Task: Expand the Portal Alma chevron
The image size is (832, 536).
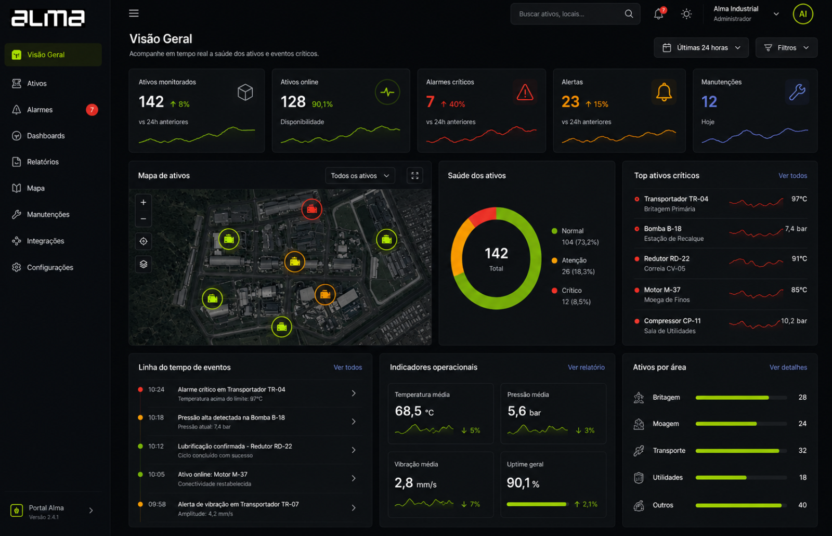Action: pyautogui.click(x=91, y=511)
